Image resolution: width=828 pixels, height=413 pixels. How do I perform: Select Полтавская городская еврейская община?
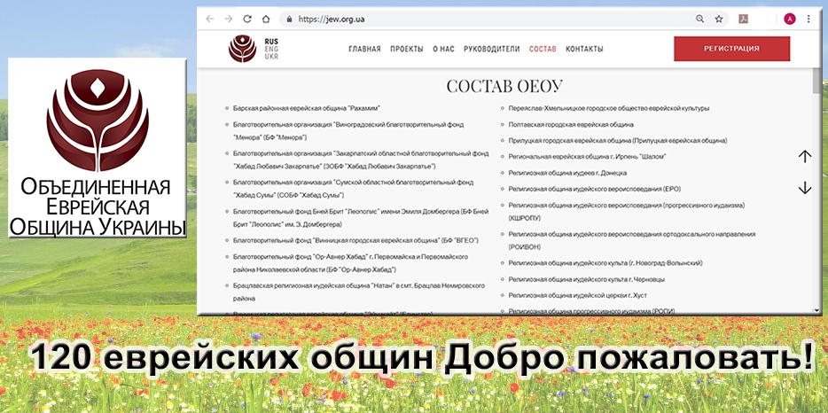point(571,125)
